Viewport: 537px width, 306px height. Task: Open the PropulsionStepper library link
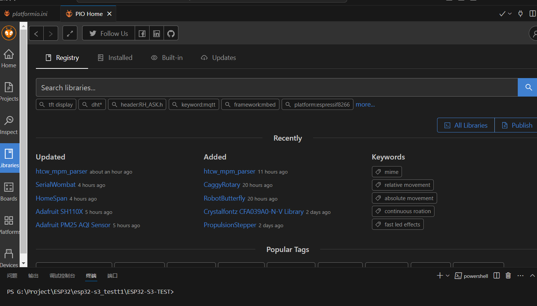pos(230,225)
